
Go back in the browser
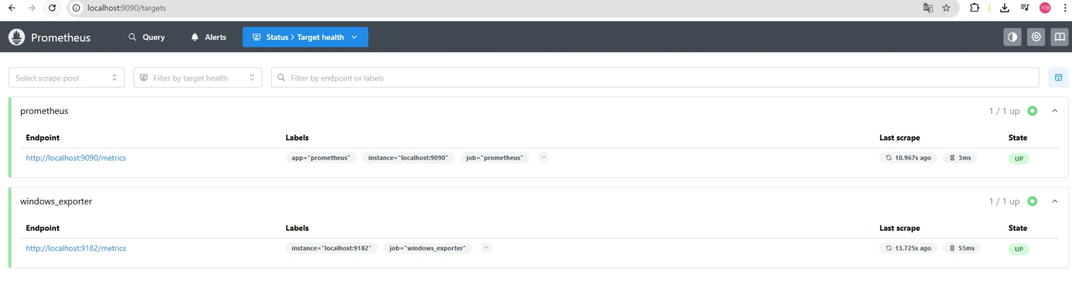(12, 8)
